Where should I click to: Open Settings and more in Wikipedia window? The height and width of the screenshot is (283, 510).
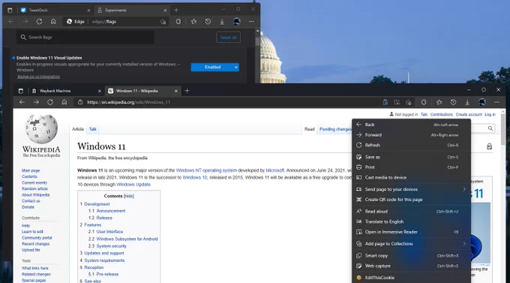pos(496,102)
